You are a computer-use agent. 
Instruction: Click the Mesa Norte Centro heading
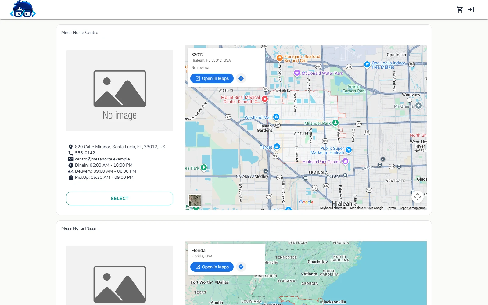click(x=80, y=32)
